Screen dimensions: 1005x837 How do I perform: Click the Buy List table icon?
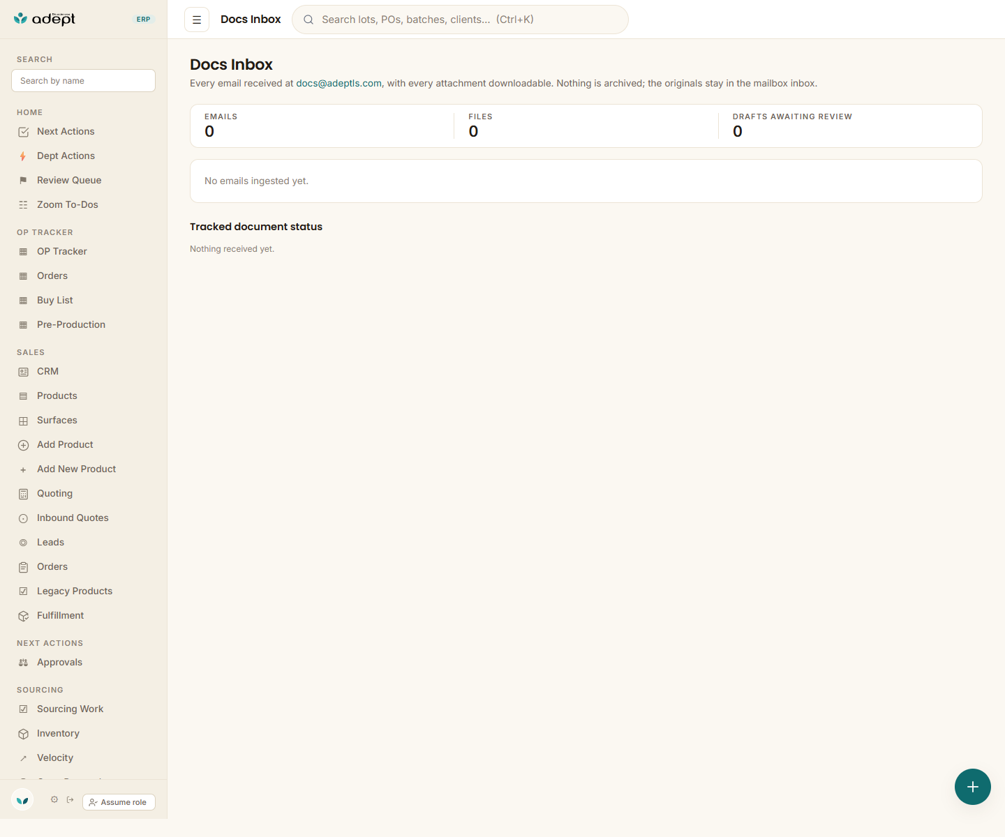(x=23, y=301)
